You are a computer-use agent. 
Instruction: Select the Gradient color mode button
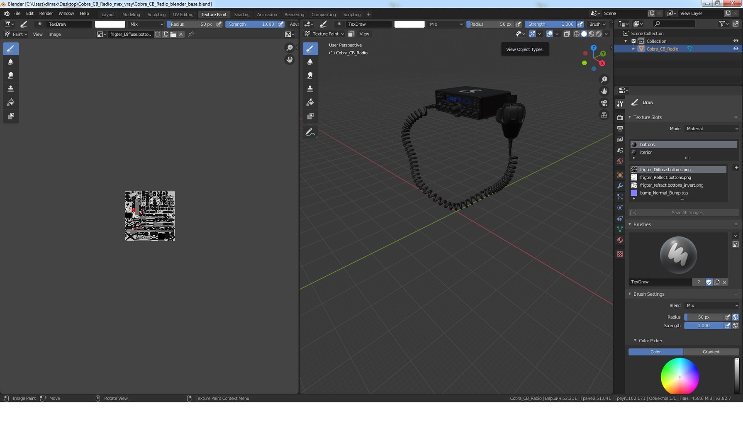click(711, 352)
